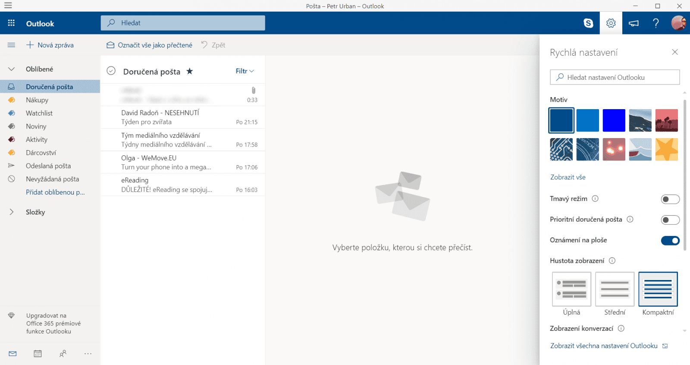Show info about Prioritní doručená pošta
This screenshot has height=365, width=690.
tap(630, 219)
